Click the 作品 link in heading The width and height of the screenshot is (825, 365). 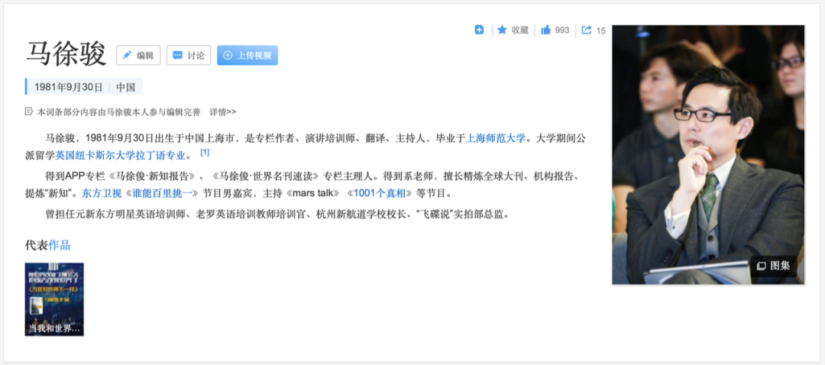pyautogui.click(x=60, y=245)
